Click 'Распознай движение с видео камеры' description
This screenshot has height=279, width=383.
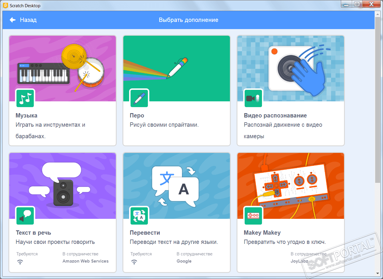(283, 130)
